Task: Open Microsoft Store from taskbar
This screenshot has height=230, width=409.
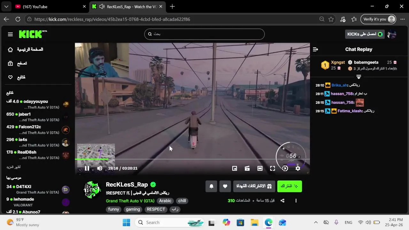Action: (240, 222)
